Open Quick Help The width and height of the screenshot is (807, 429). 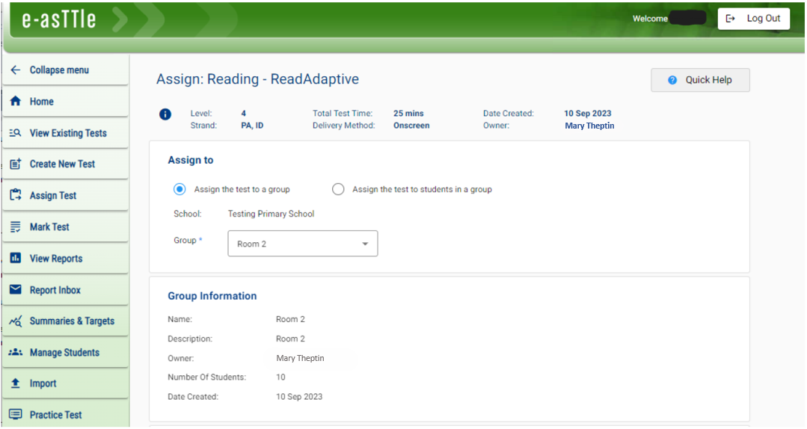pos(700,80)
